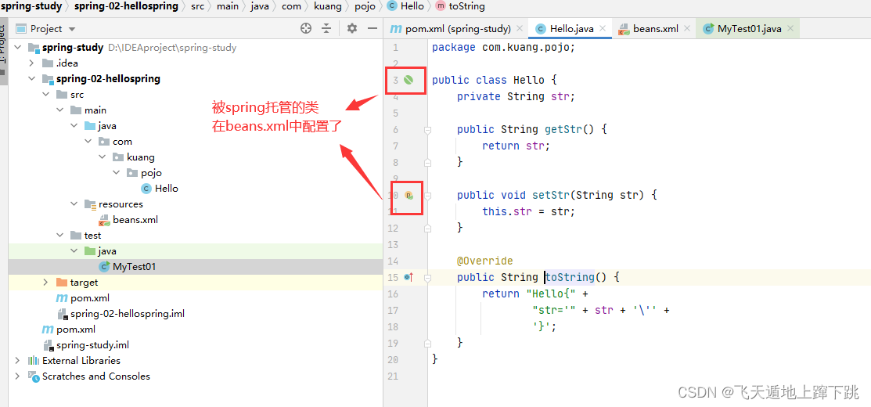Close the beans.xml tab

(x=686, y=28)
